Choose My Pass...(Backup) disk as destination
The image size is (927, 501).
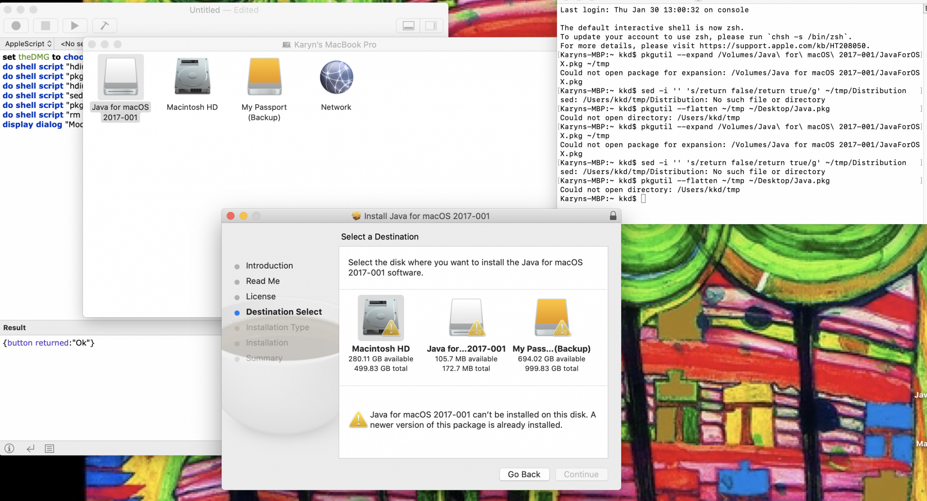click(x=552, y=333)
